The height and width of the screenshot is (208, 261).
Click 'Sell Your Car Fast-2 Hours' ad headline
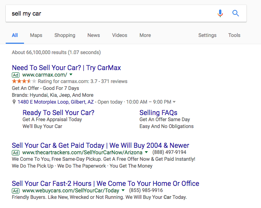(x=105, y=184)
